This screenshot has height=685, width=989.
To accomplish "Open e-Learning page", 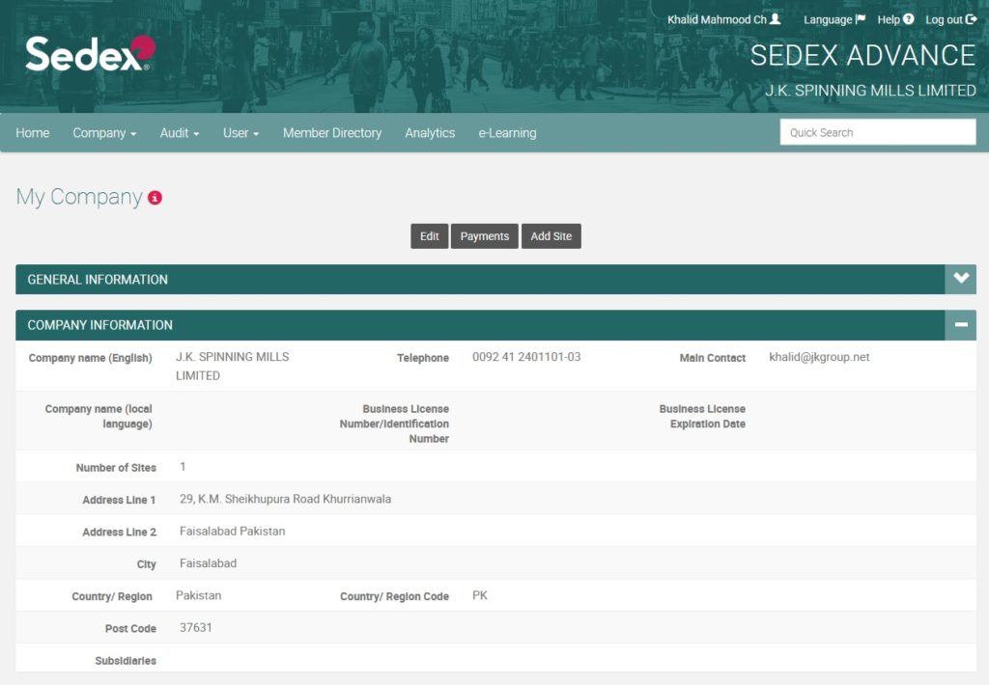I will 507,133.
